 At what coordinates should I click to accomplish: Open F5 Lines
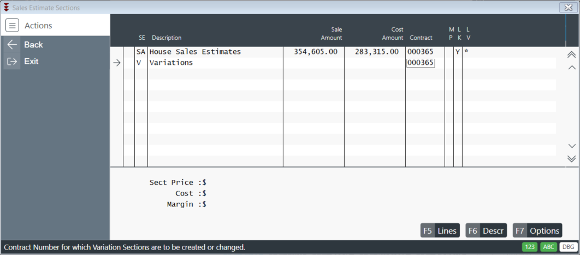tap(440, 230)
